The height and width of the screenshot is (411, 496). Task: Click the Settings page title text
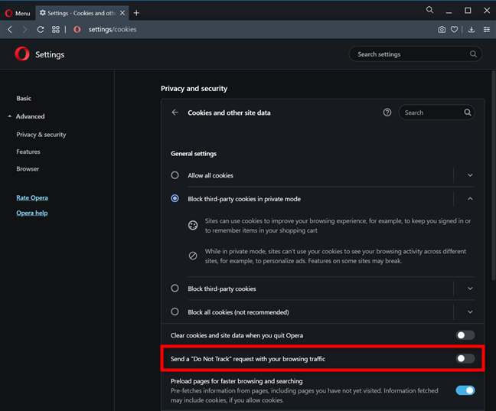click(50, 55)
